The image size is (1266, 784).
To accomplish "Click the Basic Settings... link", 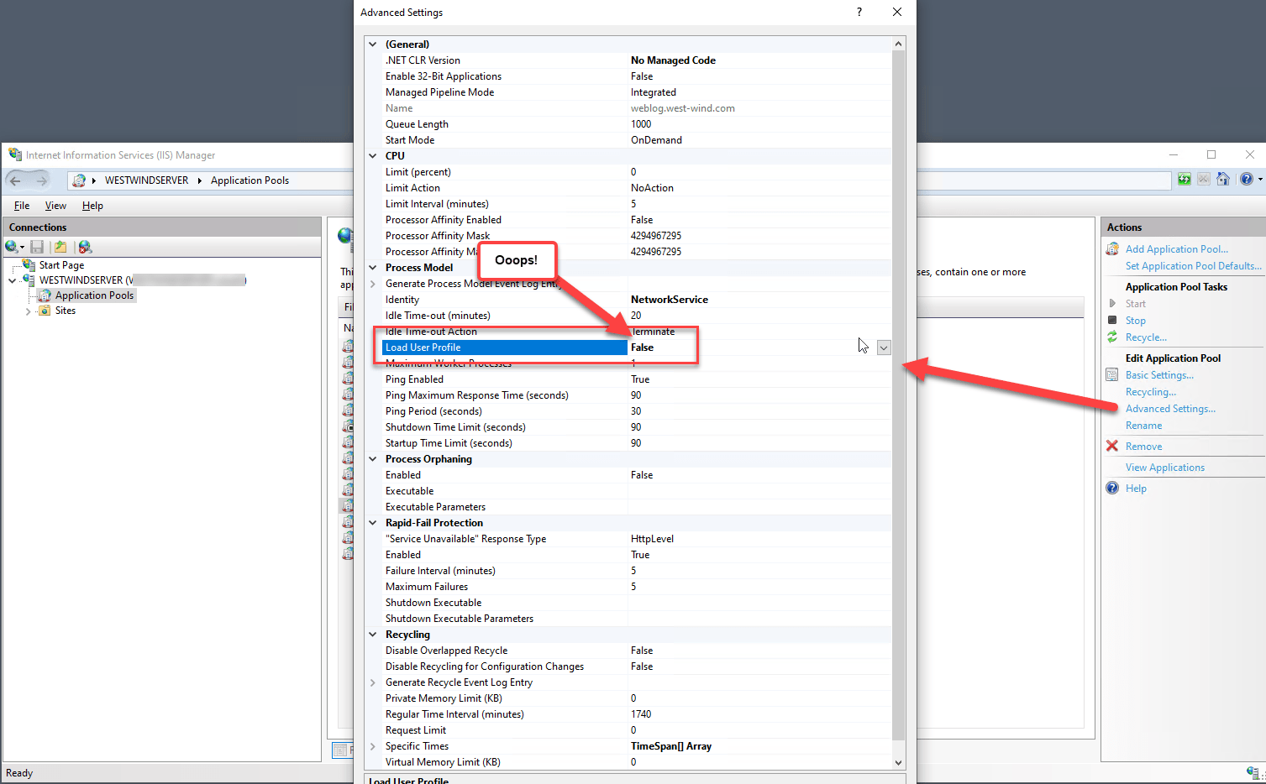I will pos(1159,375).
